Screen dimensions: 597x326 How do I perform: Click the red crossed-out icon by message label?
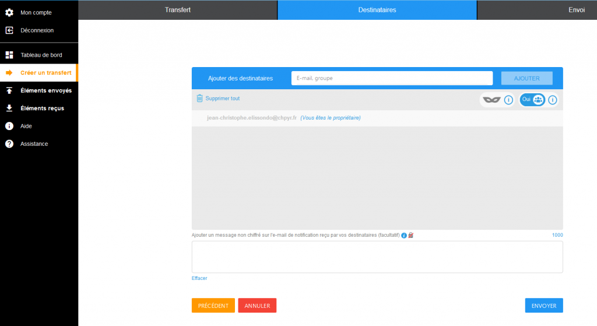(411, 236)
